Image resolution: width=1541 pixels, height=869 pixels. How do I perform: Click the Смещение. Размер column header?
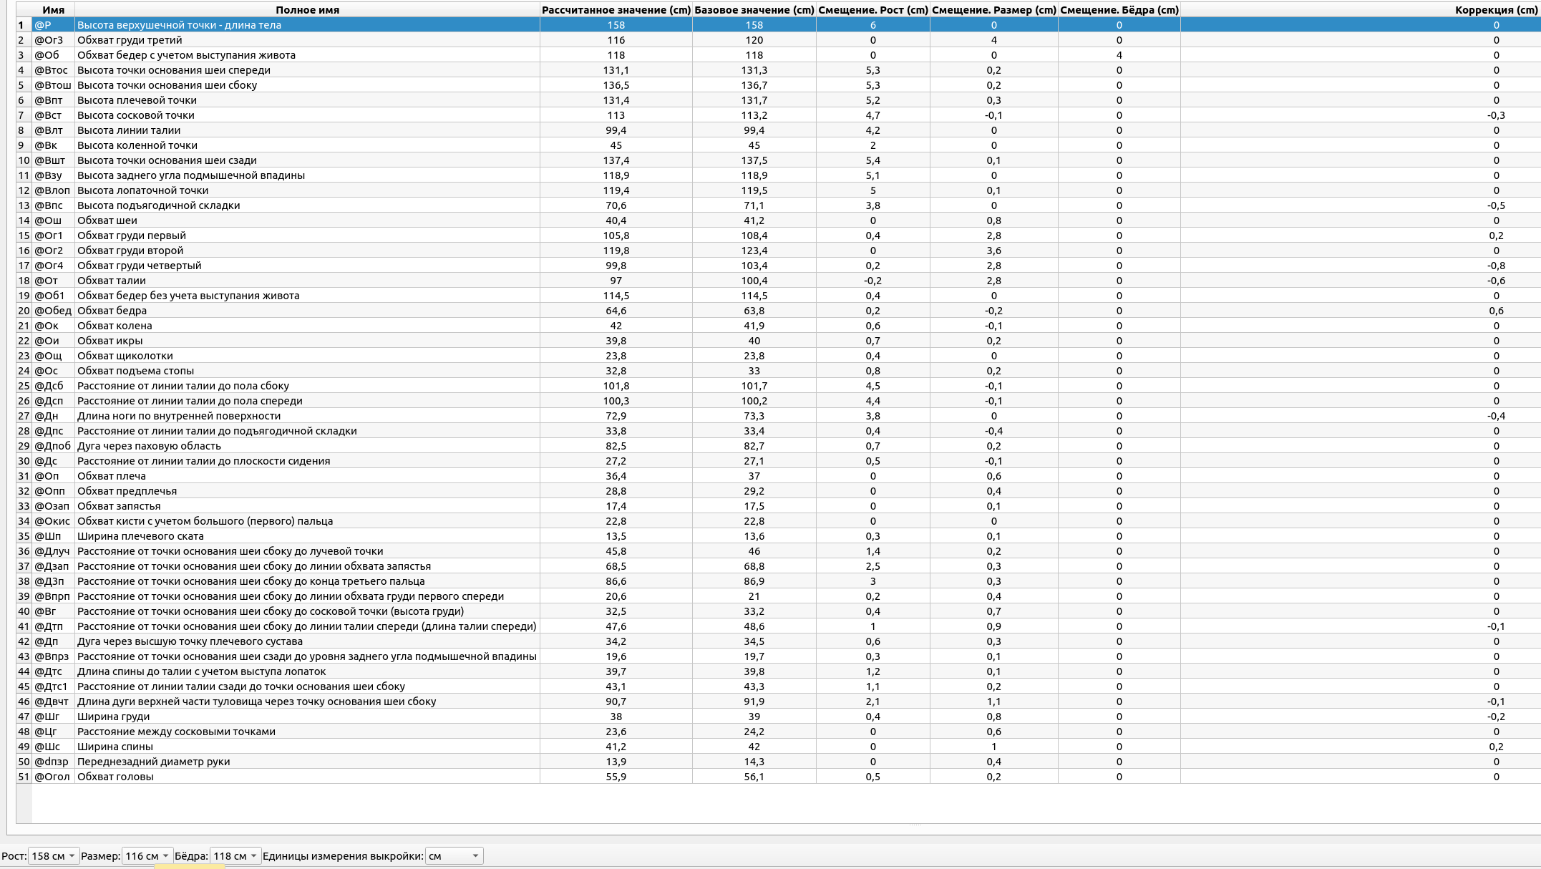coord(993,10)
